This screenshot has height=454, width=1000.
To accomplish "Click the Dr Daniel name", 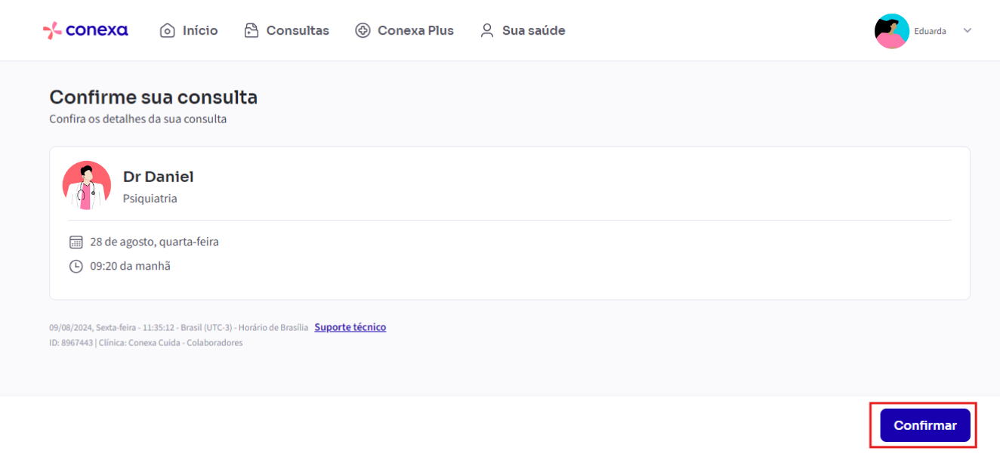I will tap(159, 177).
